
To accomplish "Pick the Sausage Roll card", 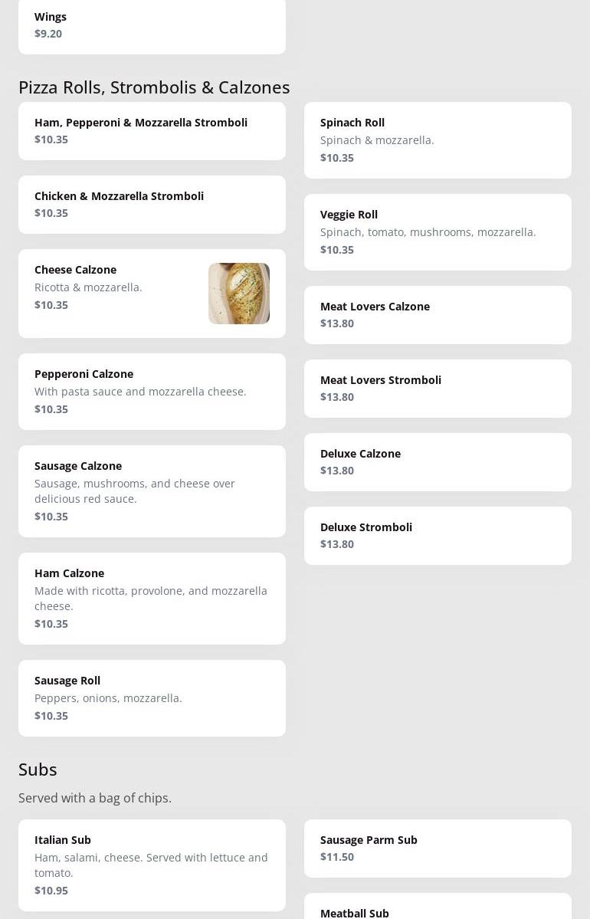I will pos(152,698).
